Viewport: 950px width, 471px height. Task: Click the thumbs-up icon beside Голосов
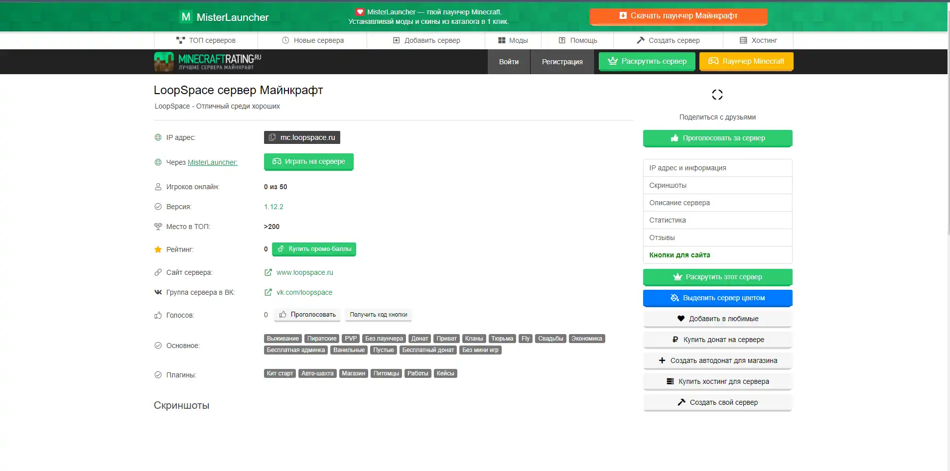158,315
